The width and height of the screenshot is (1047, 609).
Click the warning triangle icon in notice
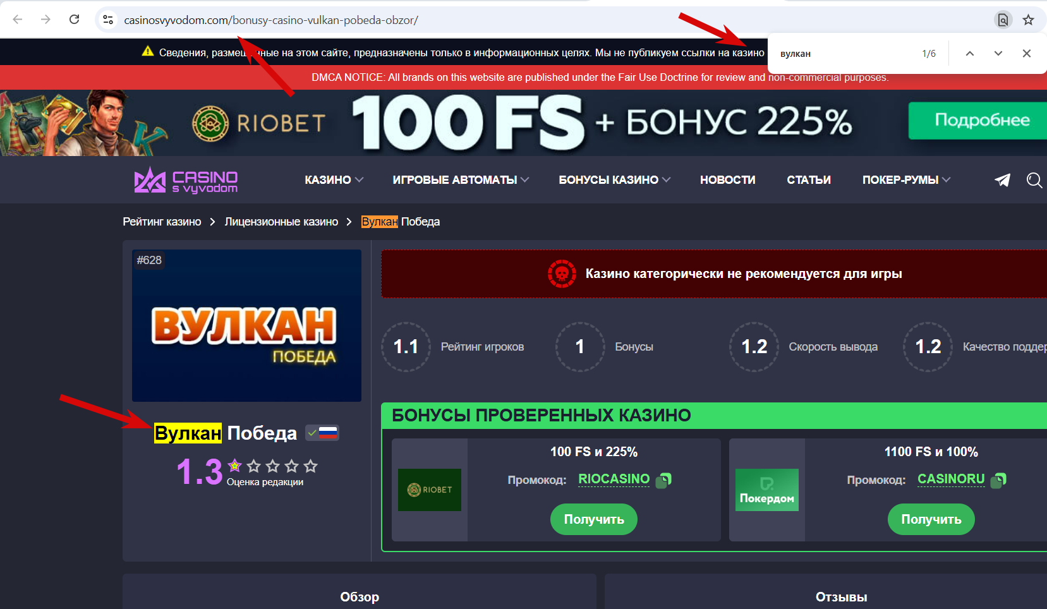148,52
